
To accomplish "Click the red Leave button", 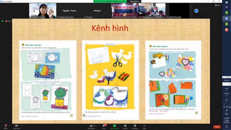I will click(x=217, y=127).
